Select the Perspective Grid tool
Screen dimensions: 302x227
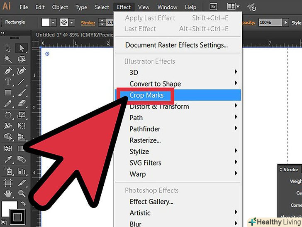(22, 137)
